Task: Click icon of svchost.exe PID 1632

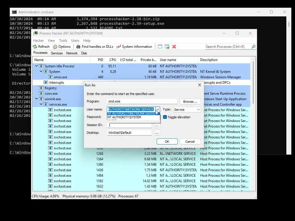Action: (x=50, y=186)
